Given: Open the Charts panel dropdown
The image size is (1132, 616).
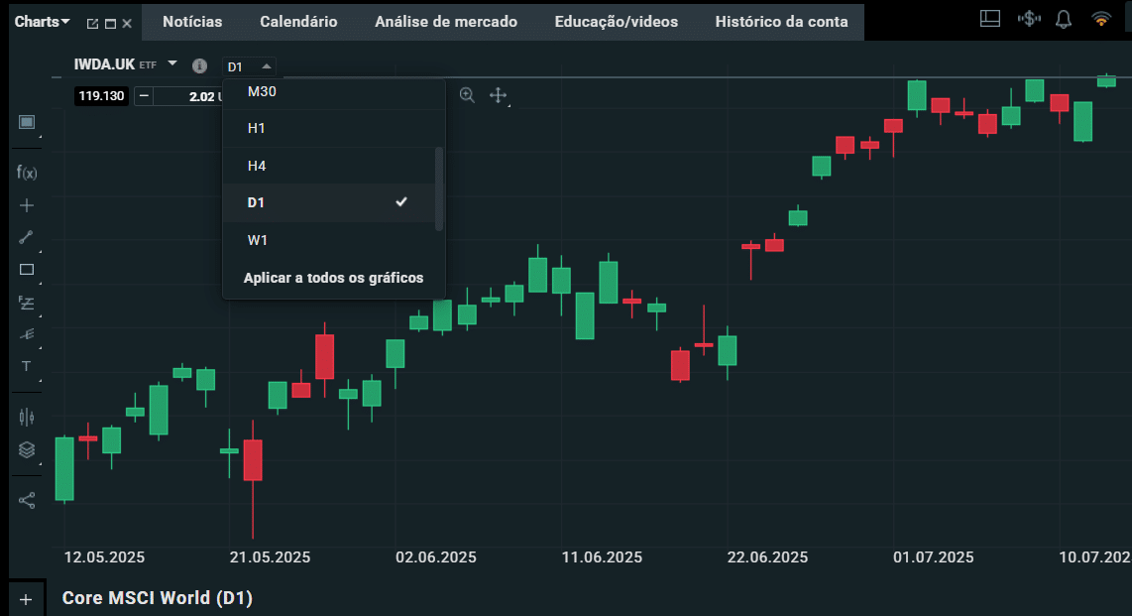Looking at the screenshot, I should click(42, 22).
